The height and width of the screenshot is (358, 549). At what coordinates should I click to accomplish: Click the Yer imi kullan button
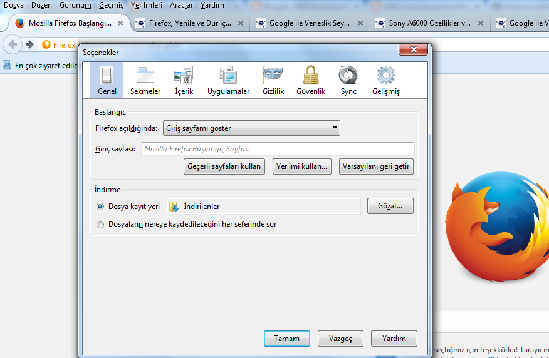tap(302, 166)
